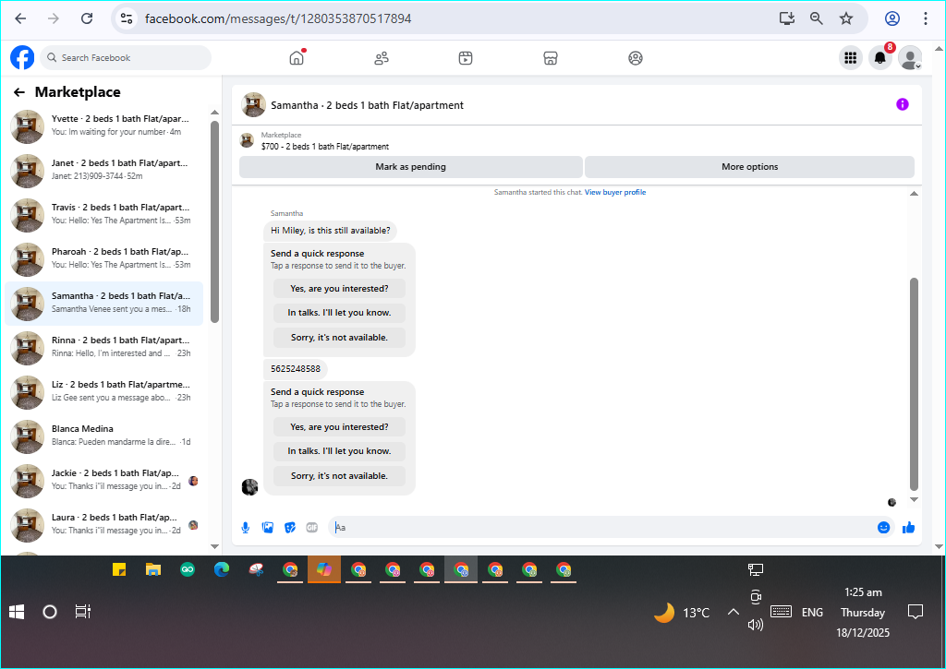Open the Janet conversation

coord(103,171)
